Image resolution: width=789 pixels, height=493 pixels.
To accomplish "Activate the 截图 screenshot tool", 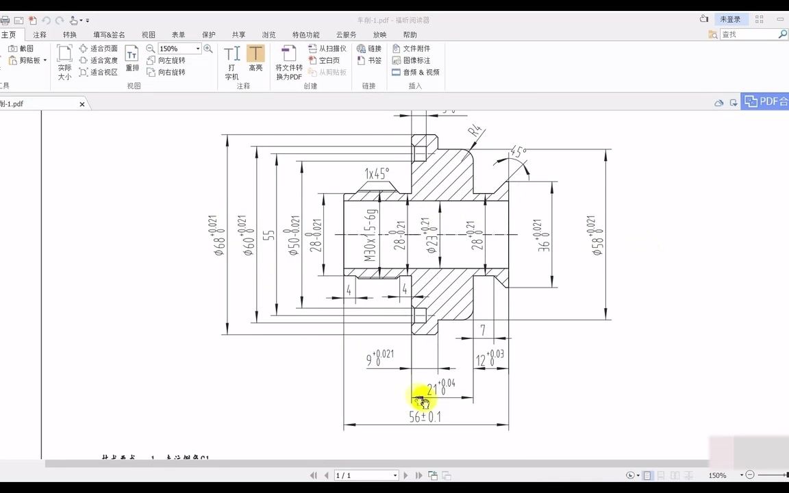I will 21,49.
